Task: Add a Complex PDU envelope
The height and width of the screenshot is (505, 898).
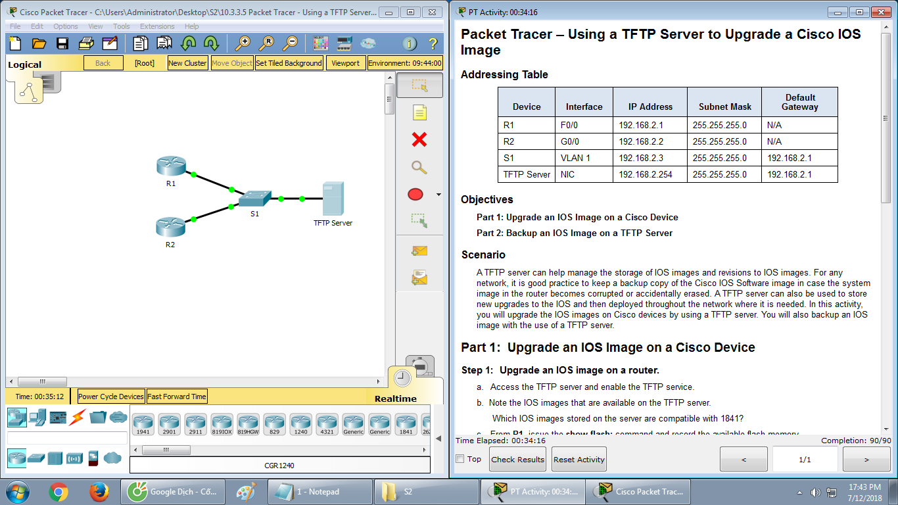Action: pos(419,278)
